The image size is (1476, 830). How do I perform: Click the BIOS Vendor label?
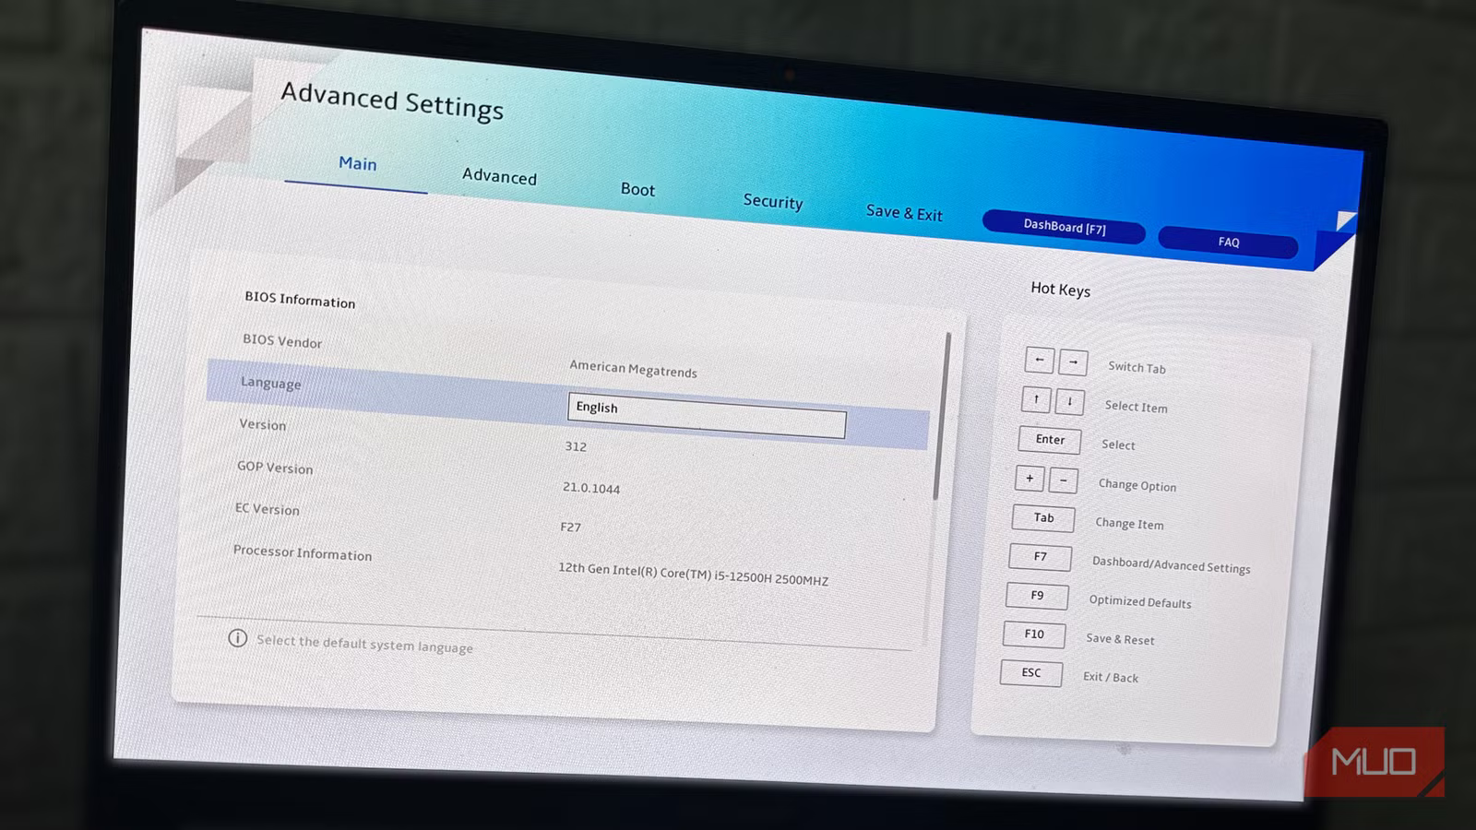point(282,340)
